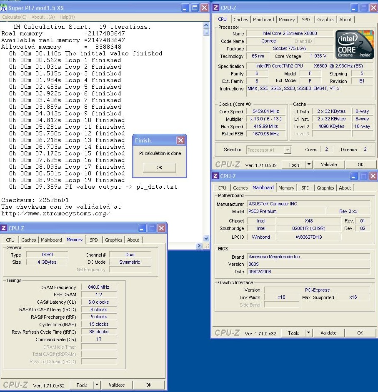Switch to Memory tab in Mainboard CPU-Z window
The width and height of the screenshot is (378, 392).
pos(286,188)
